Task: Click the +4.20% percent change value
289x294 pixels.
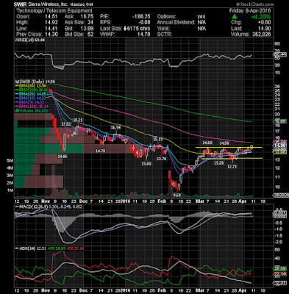Action: [x=260, y=17]
